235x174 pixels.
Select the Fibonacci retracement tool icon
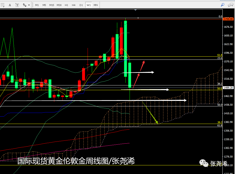pyautogui.click(x=3, y=5)
